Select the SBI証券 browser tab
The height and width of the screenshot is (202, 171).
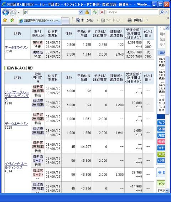[40, 21]
